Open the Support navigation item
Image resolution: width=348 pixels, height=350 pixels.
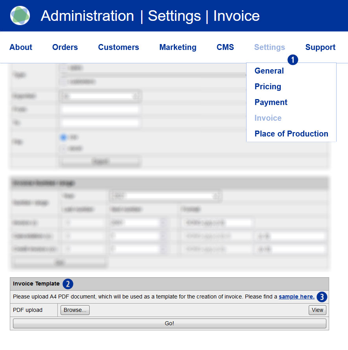(x=320, y=47)
